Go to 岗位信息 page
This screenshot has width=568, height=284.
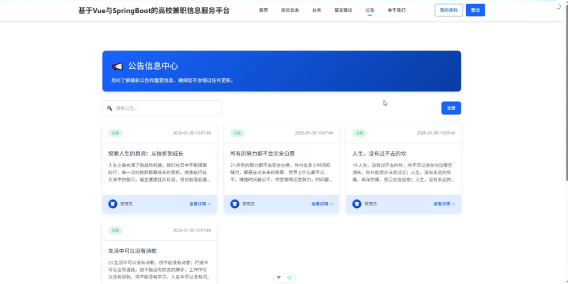point(289,10)
